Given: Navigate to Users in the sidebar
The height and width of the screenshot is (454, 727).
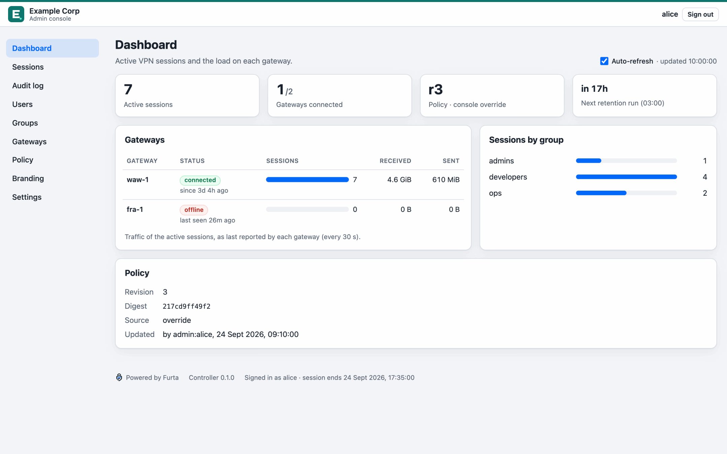Looking at the screenshot, I should click(x=53, y=104).
